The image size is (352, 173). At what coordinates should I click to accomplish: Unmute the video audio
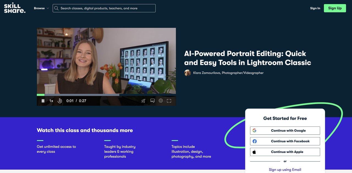143,101
